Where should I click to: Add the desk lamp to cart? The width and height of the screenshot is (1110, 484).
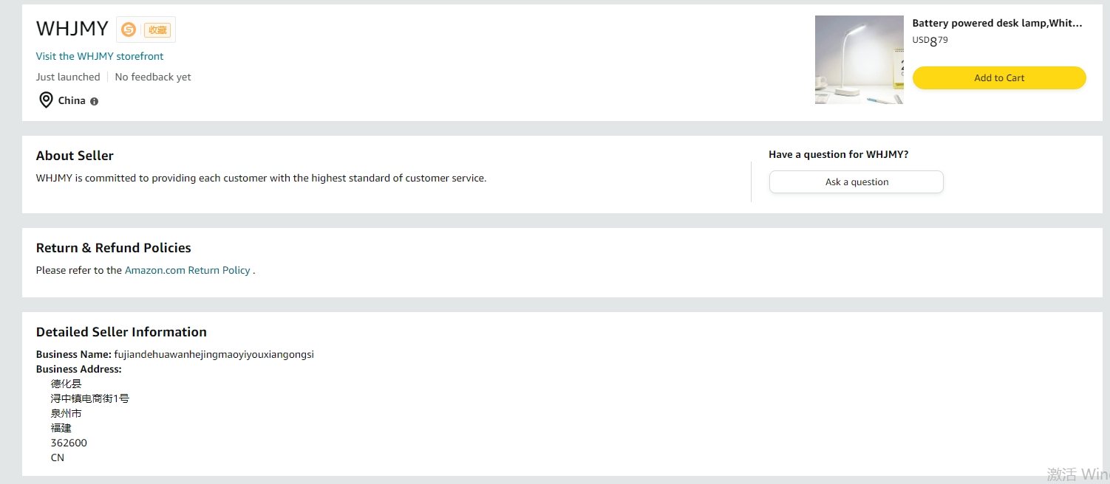coord(999,77)
